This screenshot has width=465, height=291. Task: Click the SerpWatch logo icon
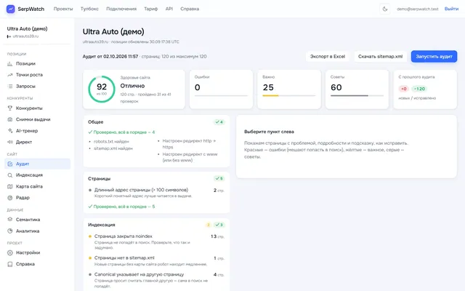pos(10,9)
